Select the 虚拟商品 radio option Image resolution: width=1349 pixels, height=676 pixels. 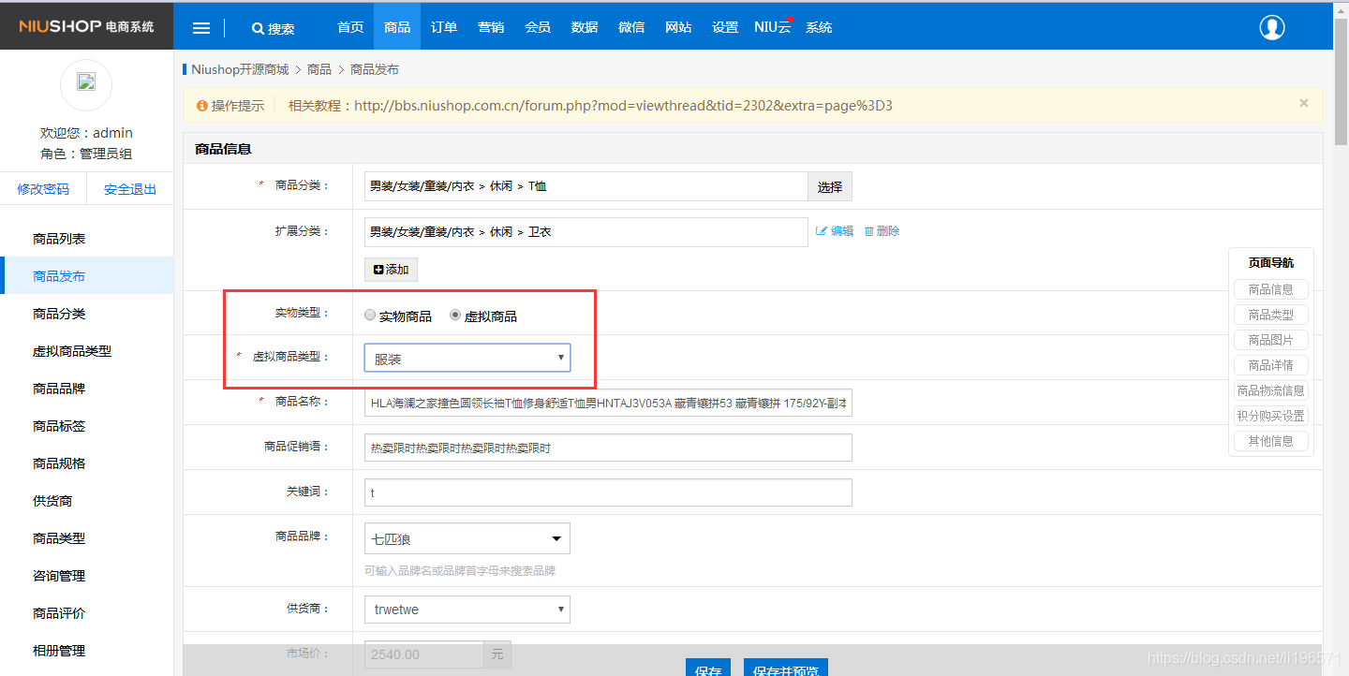455,316
